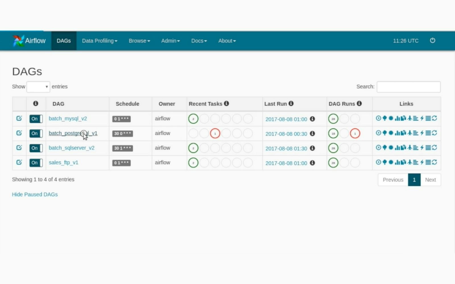Click the power logout icon in navbar
This screenshot has width=455, height=284.
click(433, 40)
